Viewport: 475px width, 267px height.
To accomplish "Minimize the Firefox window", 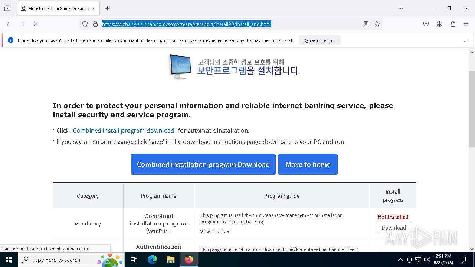I will click(432, 8).
